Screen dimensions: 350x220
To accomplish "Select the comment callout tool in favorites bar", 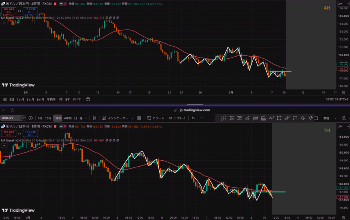I will click(x=295, y=118).
